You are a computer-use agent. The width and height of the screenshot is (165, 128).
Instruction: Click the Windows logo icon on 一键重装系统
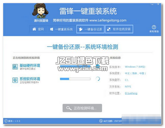tap(51, 29)
